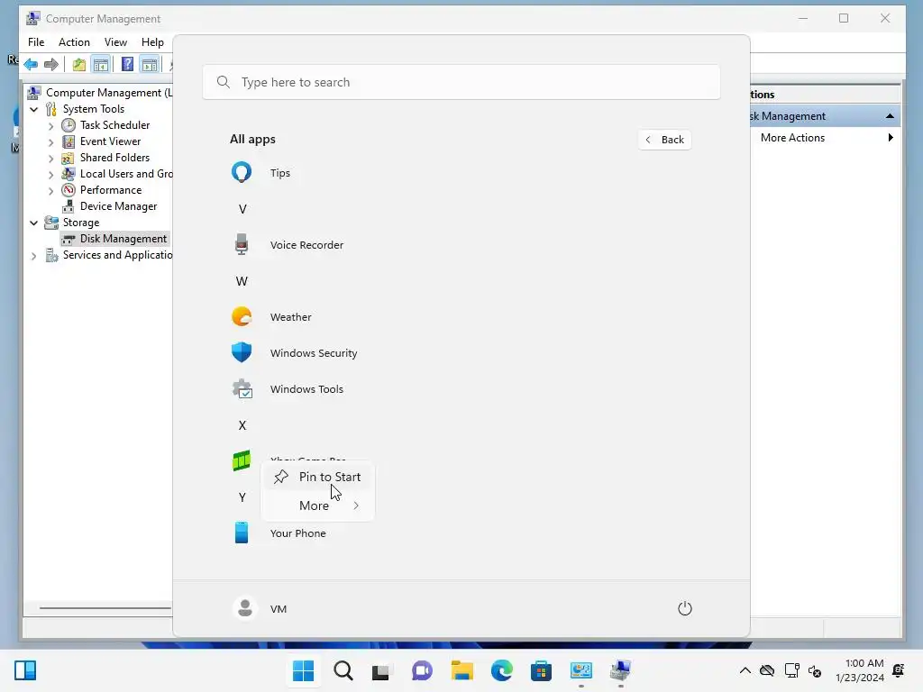
Task: Expand the Services and Applications node
Action: (33, 255)
